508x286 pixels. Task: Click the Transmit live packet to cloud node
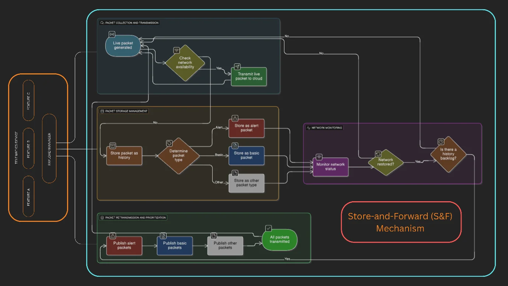pos(249,77)
